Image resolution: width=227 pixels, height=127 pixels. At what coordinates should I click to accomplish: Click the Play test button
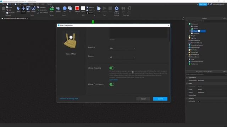(x=99, y=9)
